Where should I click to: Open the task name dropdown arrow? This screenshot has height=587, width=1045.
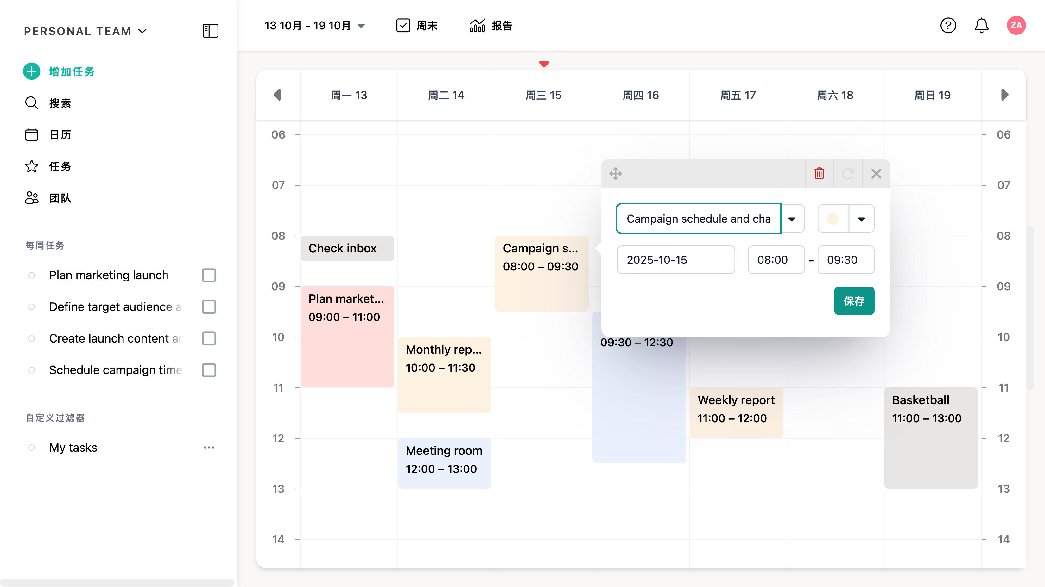click(792, 219)
